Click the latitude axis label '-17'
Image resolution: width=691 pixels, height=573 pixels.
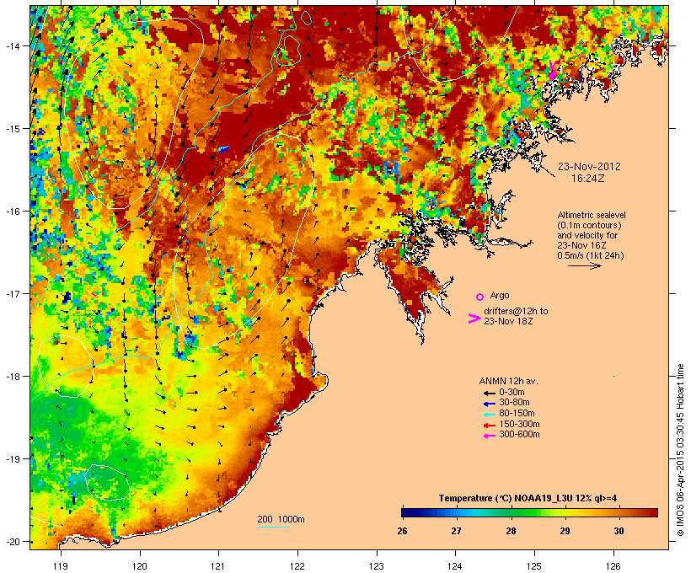tap(13, 293)
